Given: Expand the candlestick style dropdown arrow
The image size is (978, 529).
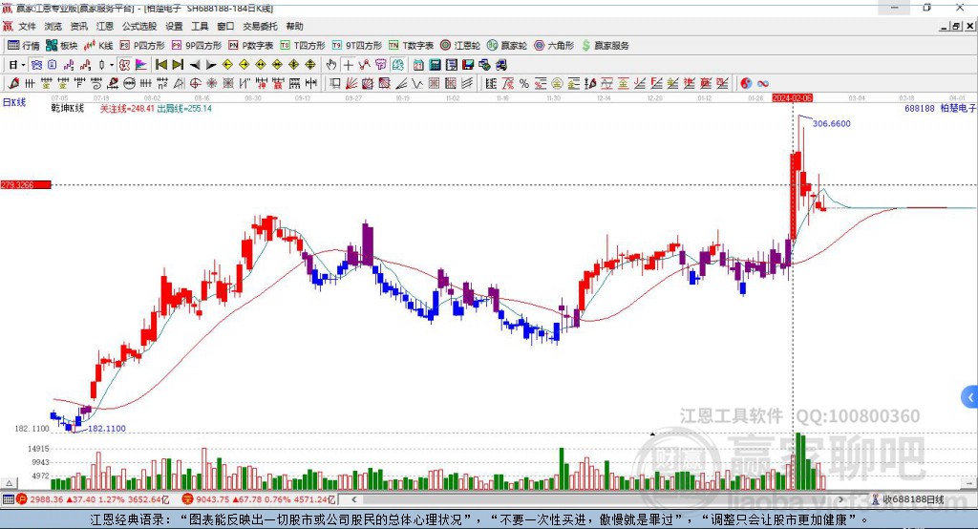Looking at the screenshot, I should coord(112,65).
